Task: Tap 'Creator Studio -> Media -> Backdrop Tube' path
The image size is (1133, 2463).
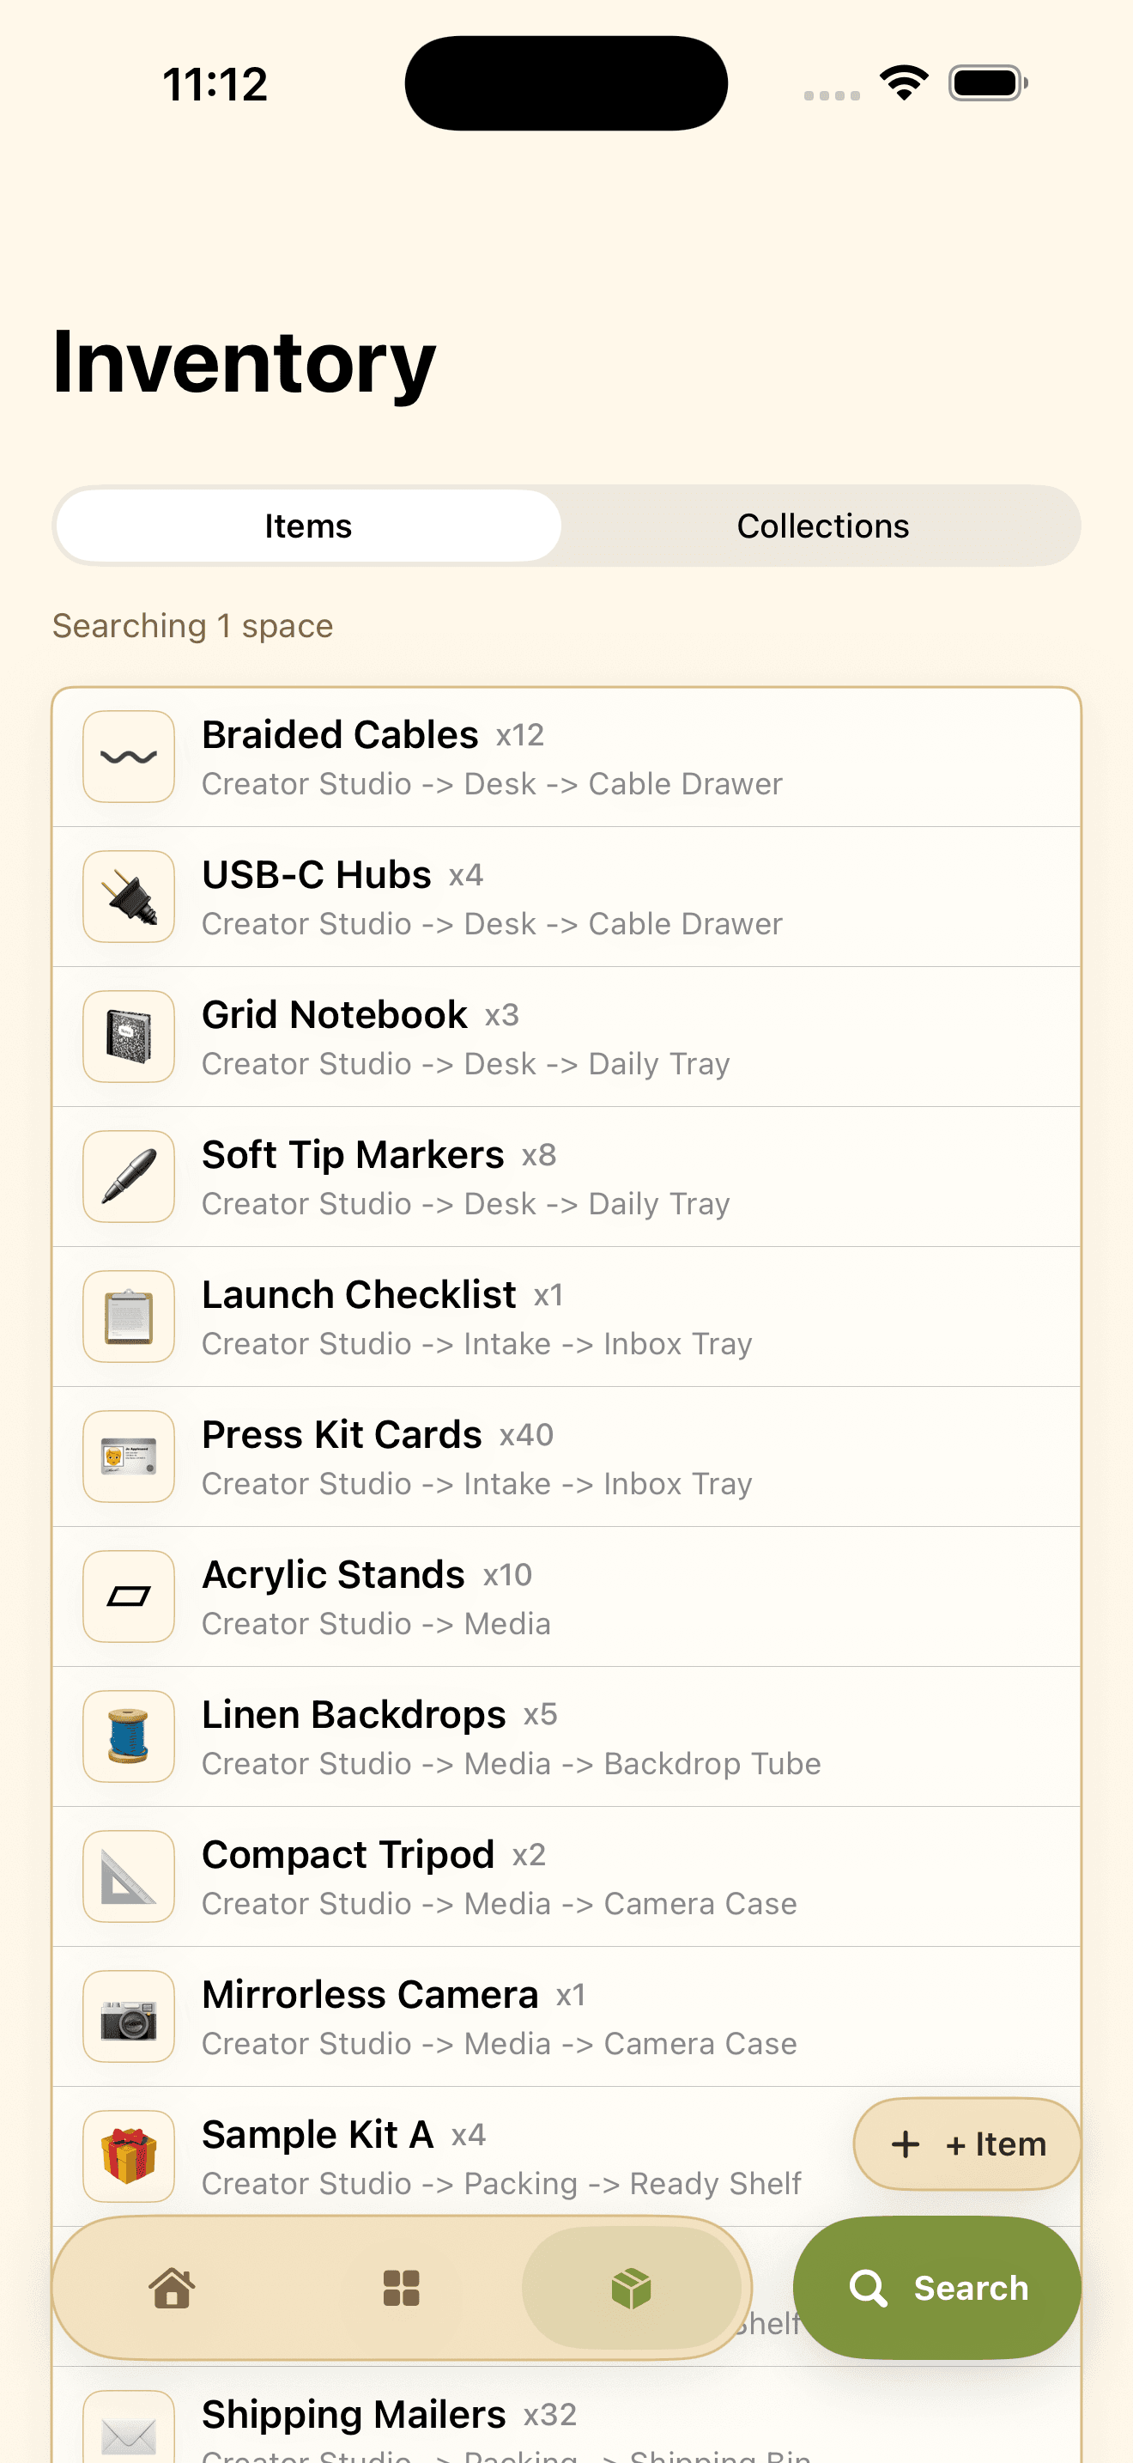Action: (511, 1763)
